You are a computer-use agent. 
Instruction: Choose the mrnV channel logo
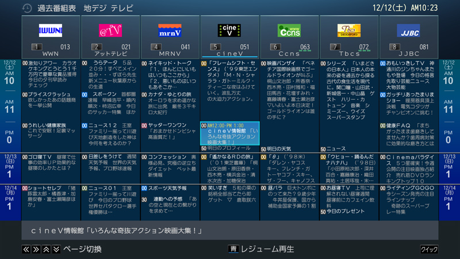click(x=170, y=30)
